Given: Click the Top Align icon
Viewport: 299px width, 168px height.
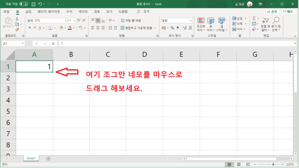Looking at the screenshot, I should click(93, 20).
